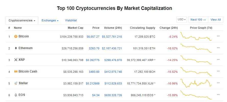This screenshot has height=102, width=227.
Task: Open Bitcoin price link $6,057.27
Action: (93, 37)
